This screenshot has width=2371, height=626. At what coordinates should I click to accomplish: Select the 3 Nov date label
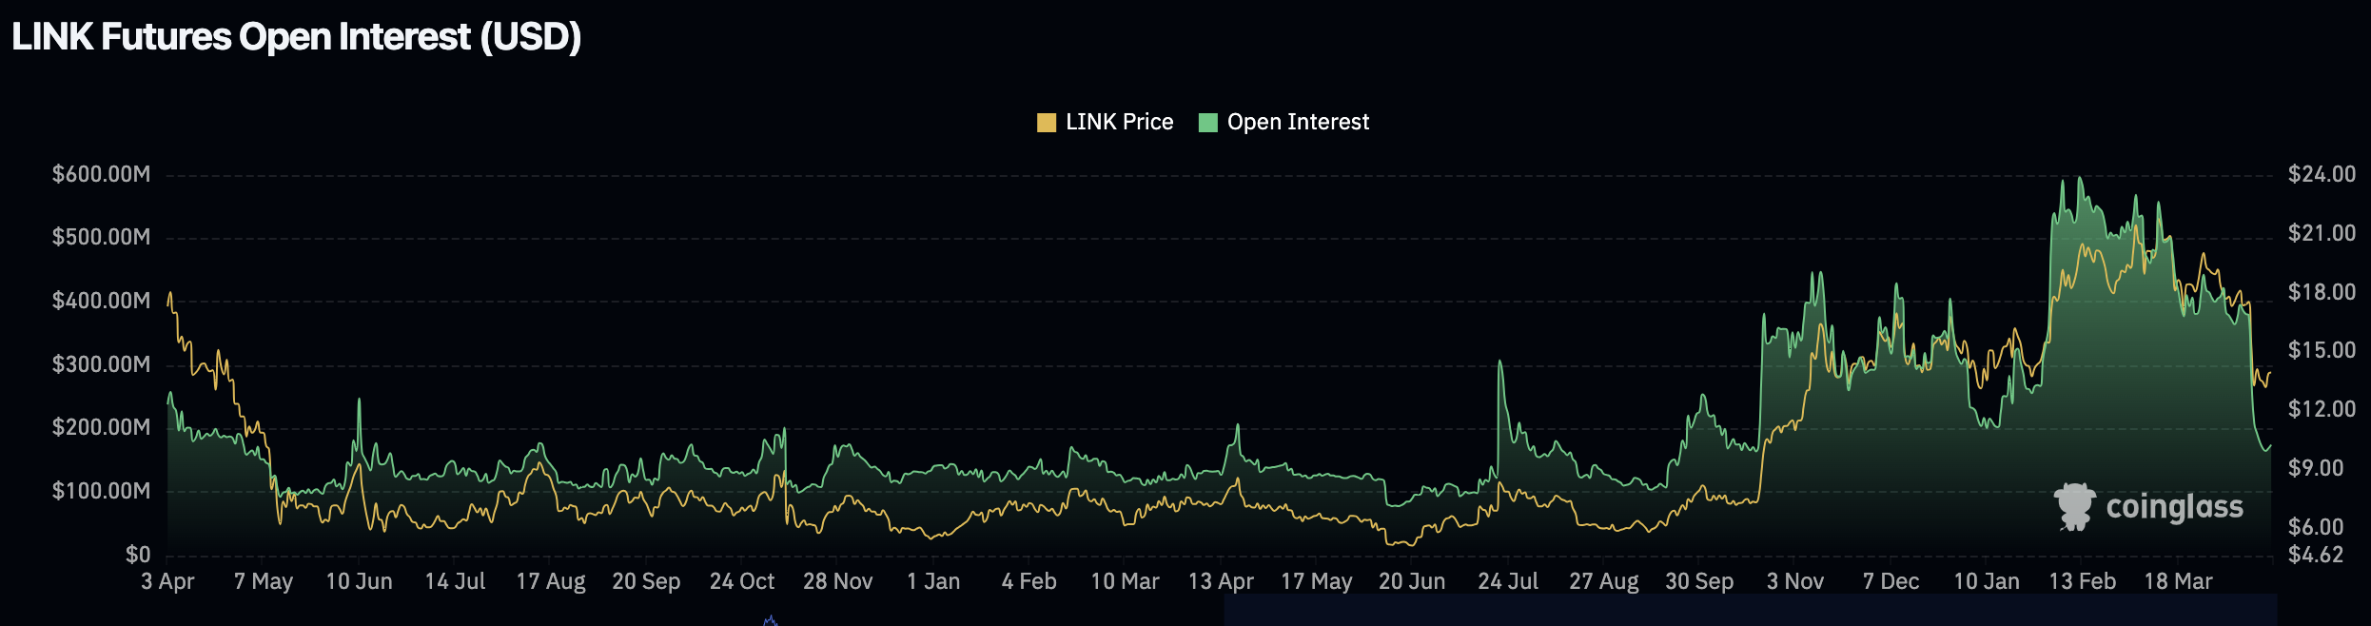[x=1795, y=581]
